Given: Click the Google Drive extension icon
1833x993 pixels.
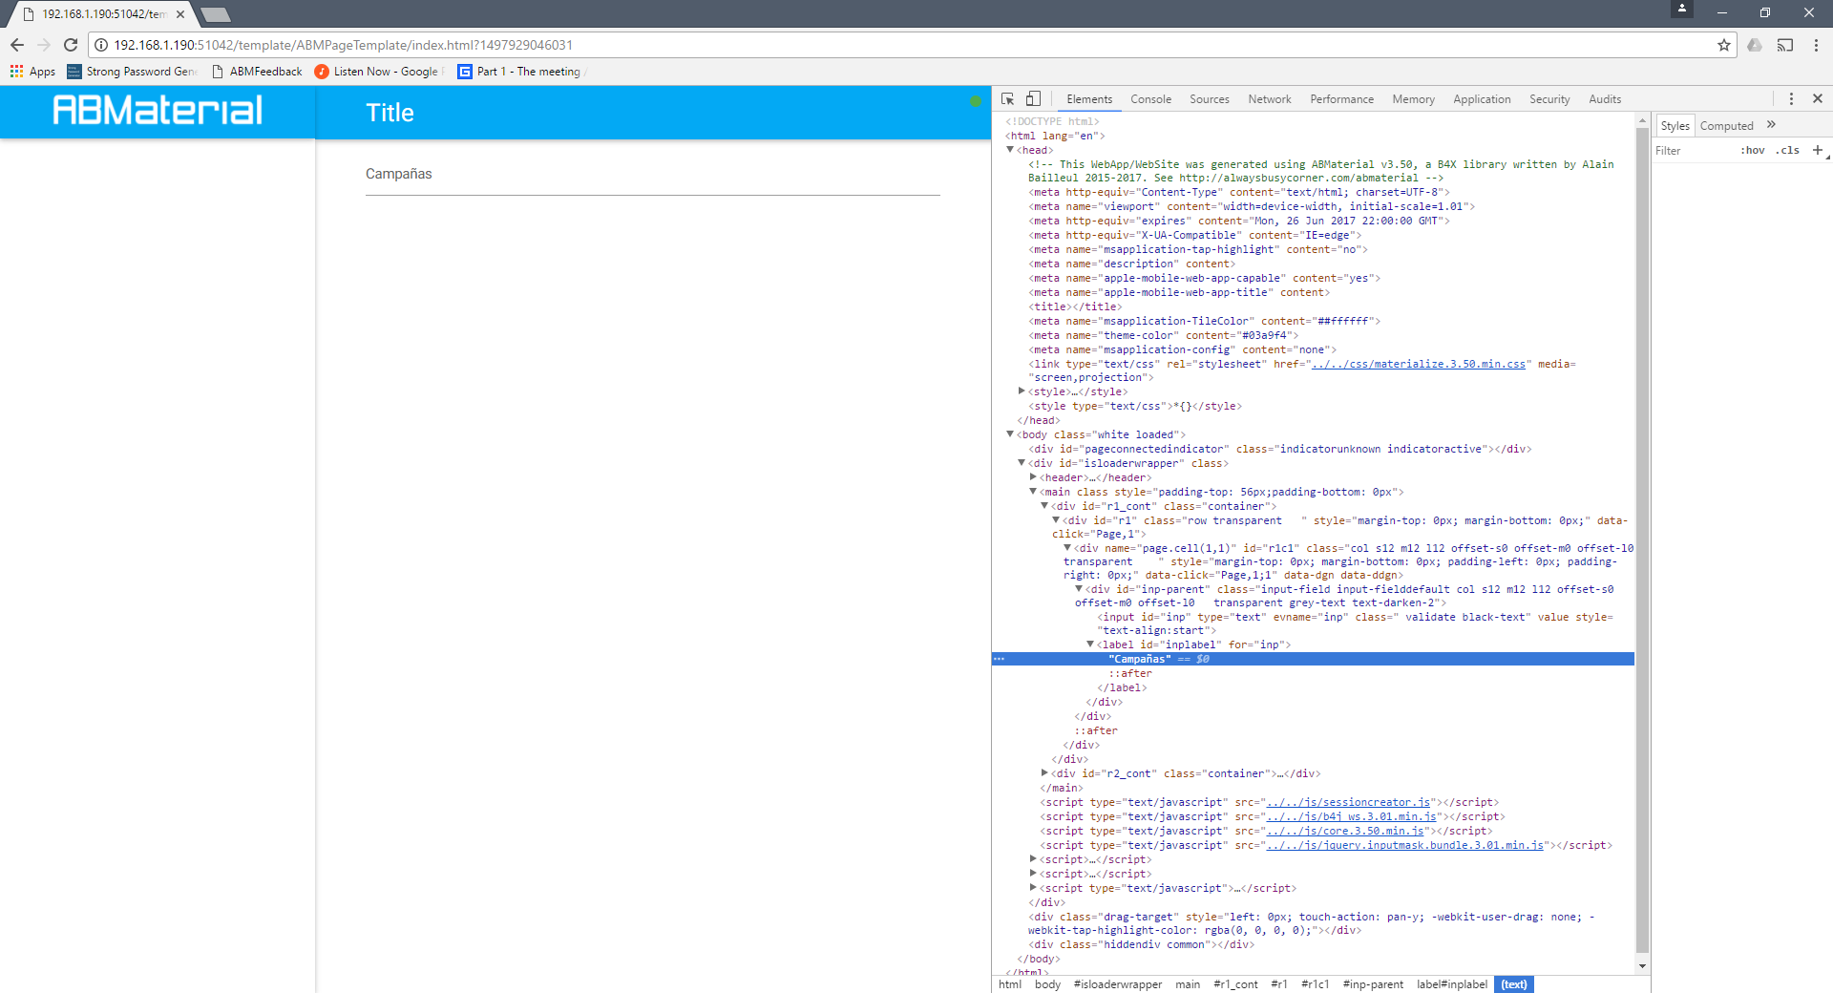Looking at the screenshot, I should pos(1755,45).
